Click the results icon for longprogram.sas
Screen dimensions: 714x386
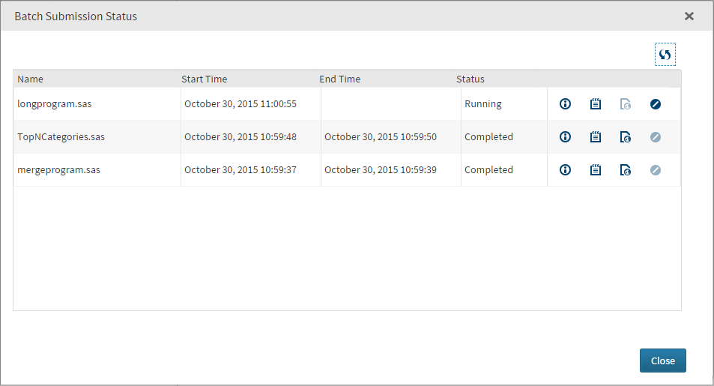626,104
